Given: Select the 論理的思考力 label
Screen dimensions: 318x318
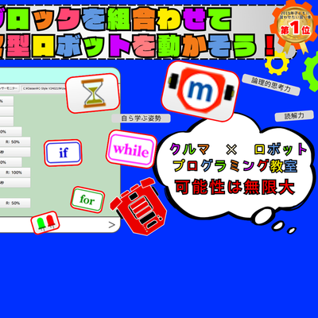Looking at the screenshot, I should coord(271,85).
